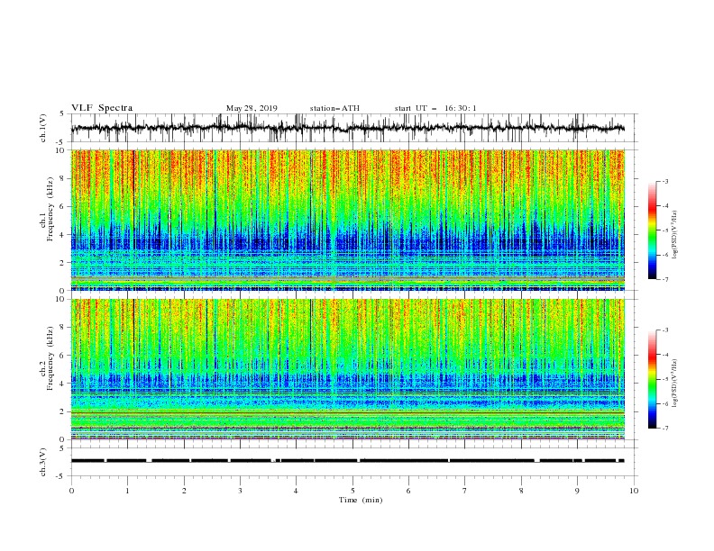
Task: Click tick label 3 on the Time axis
Action: (240, 491)
